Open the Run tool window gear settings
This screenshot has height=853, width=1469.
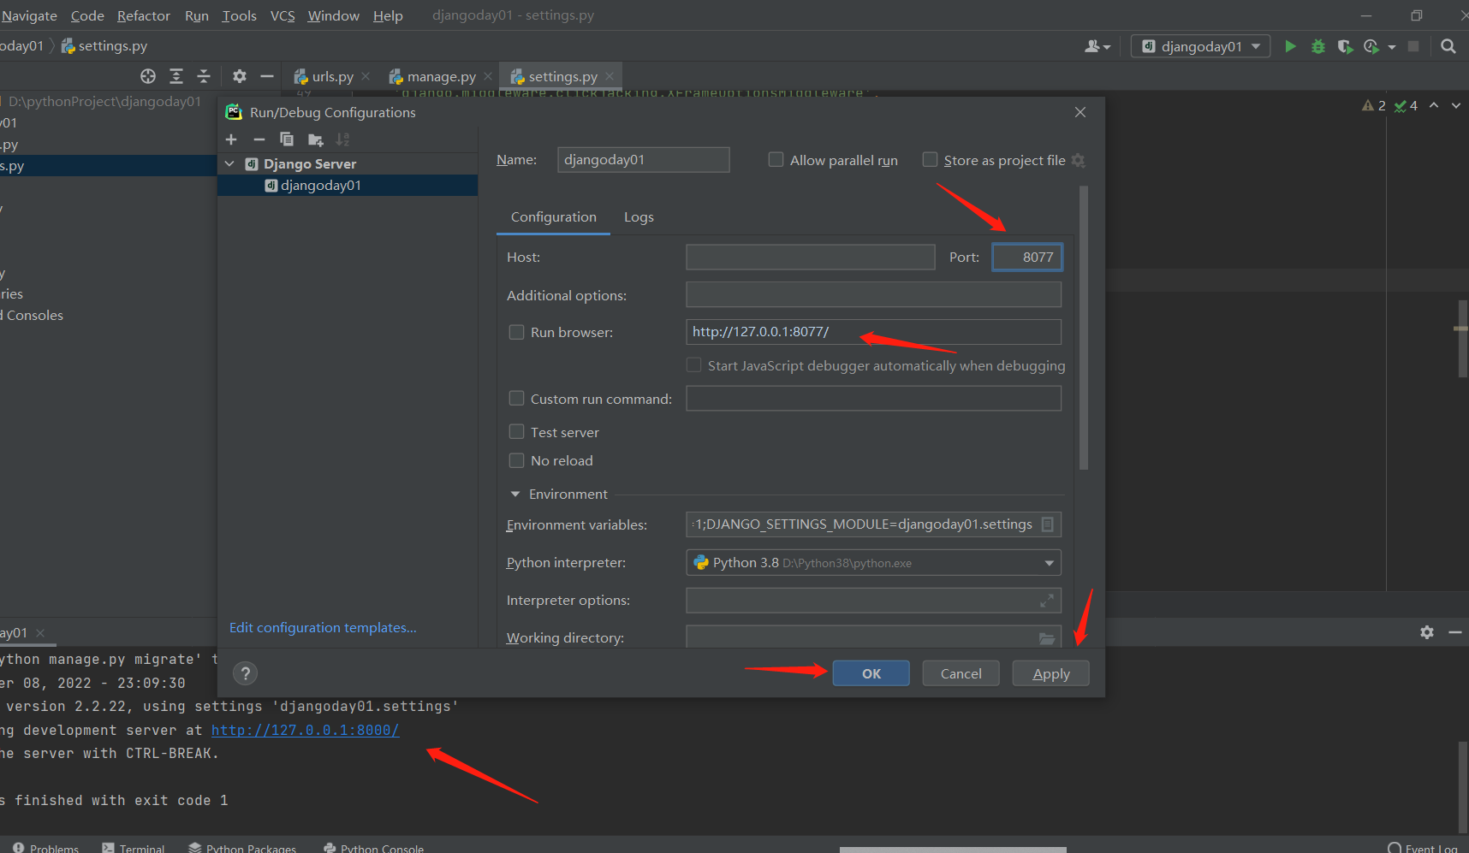tap(1427, 632)
